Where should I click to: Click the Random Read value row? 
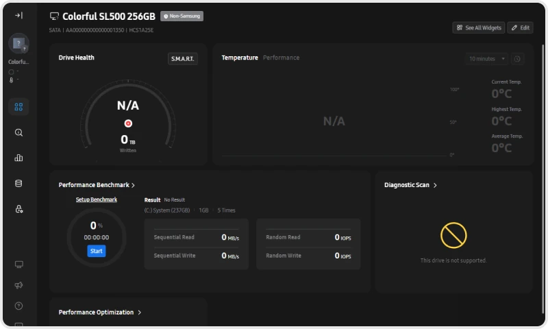click(308, 237)
